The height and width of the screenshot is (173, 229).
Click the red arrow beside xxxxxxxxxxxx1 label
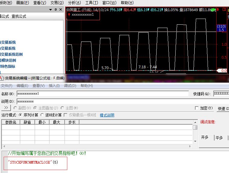point(69,14)
